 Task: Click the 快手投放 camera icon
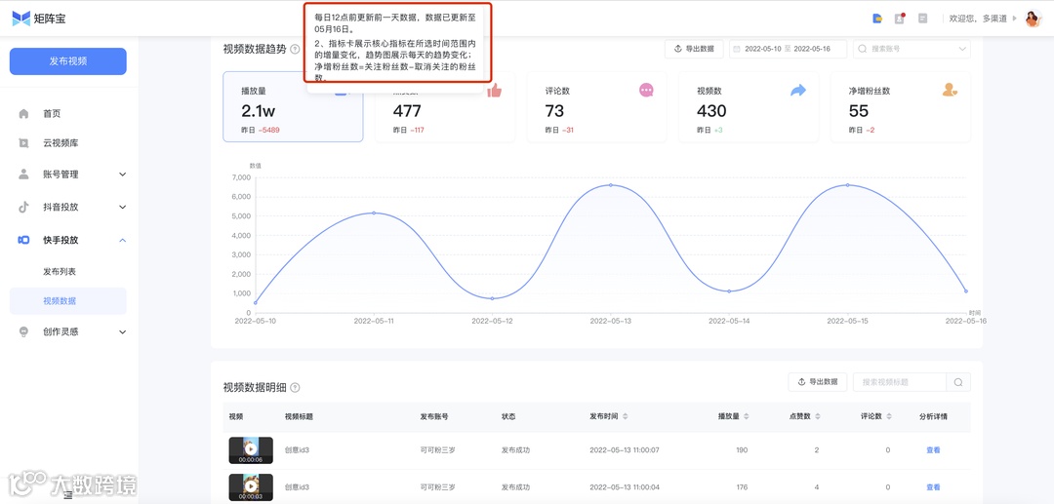(x=24, y=240)
